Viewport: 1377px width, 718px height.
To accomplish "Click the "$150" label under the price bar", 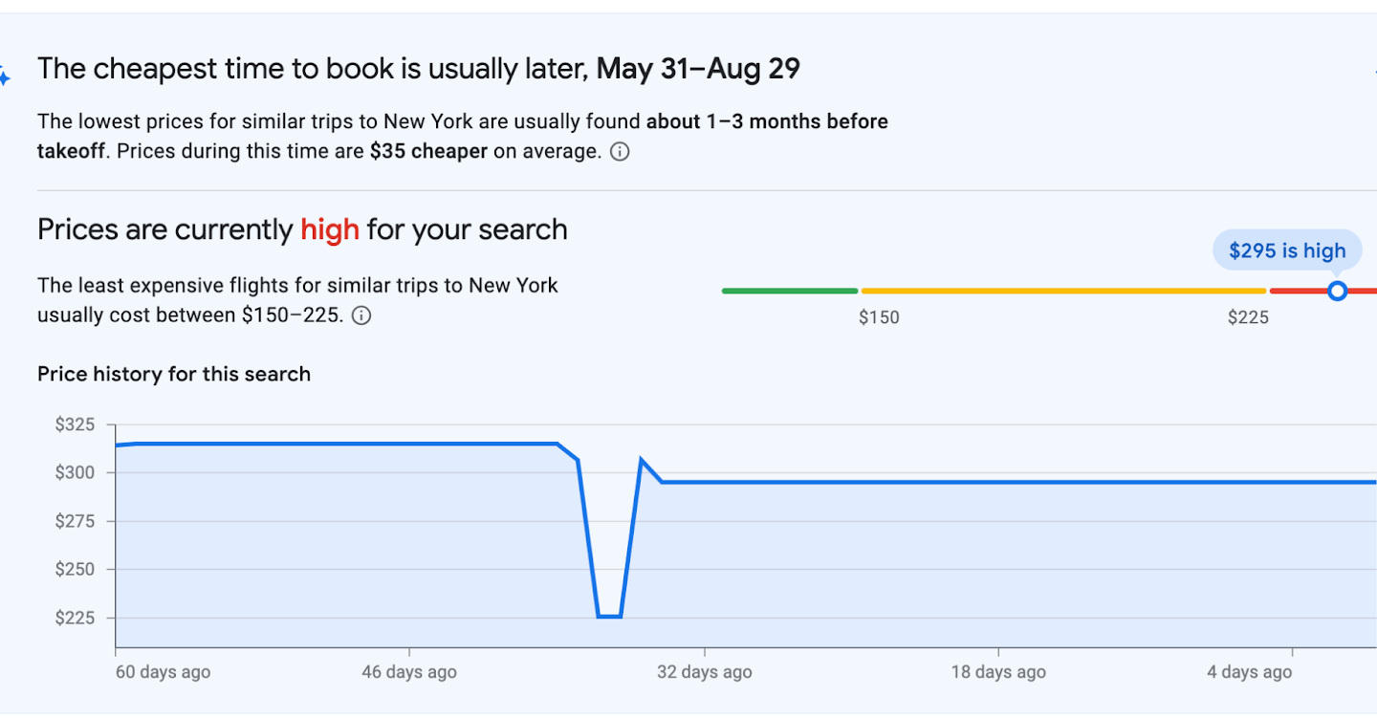I will click(x=879, y=317).
